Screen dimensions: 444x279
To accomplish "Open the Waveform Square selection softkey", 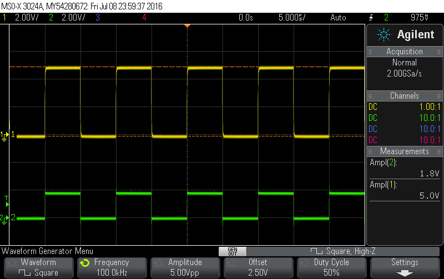I will pos(38,267).
